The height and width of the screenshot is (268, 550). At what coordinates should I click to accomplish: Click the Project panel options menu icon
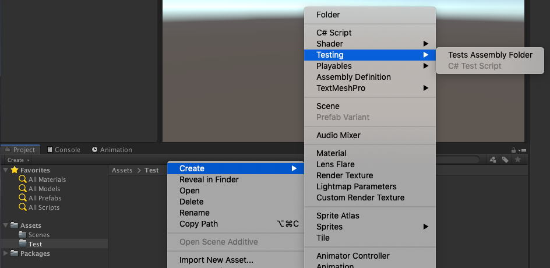click(523, 150)
